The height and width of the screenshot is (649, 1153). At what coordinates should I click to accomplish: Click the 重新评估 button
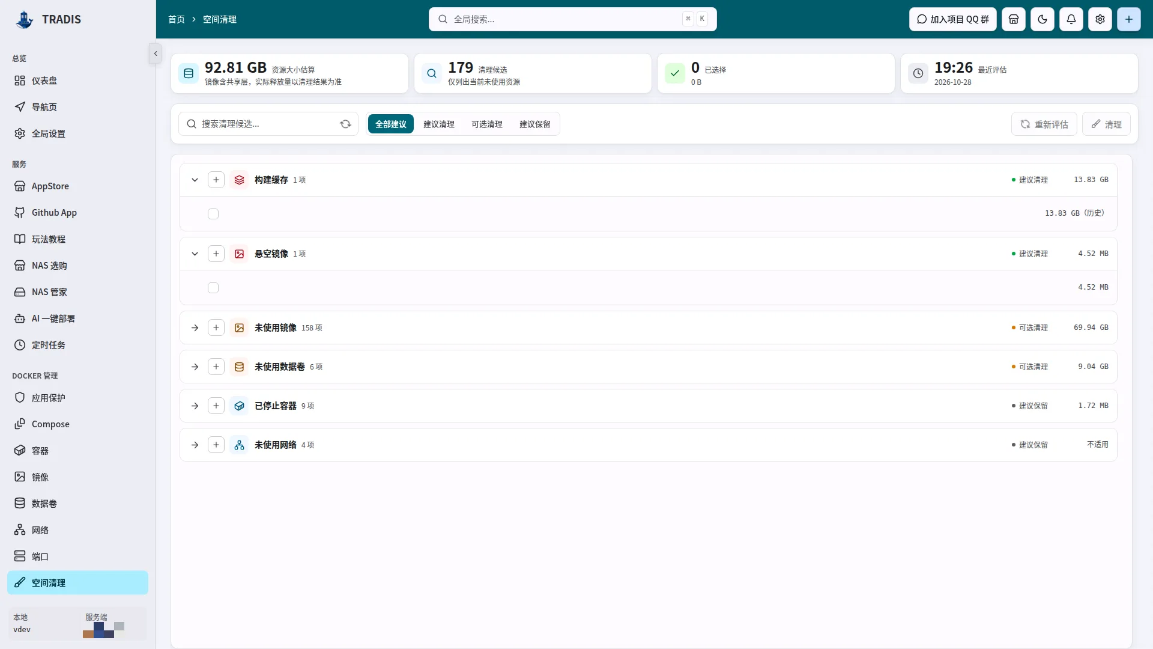coord(1044,124)
